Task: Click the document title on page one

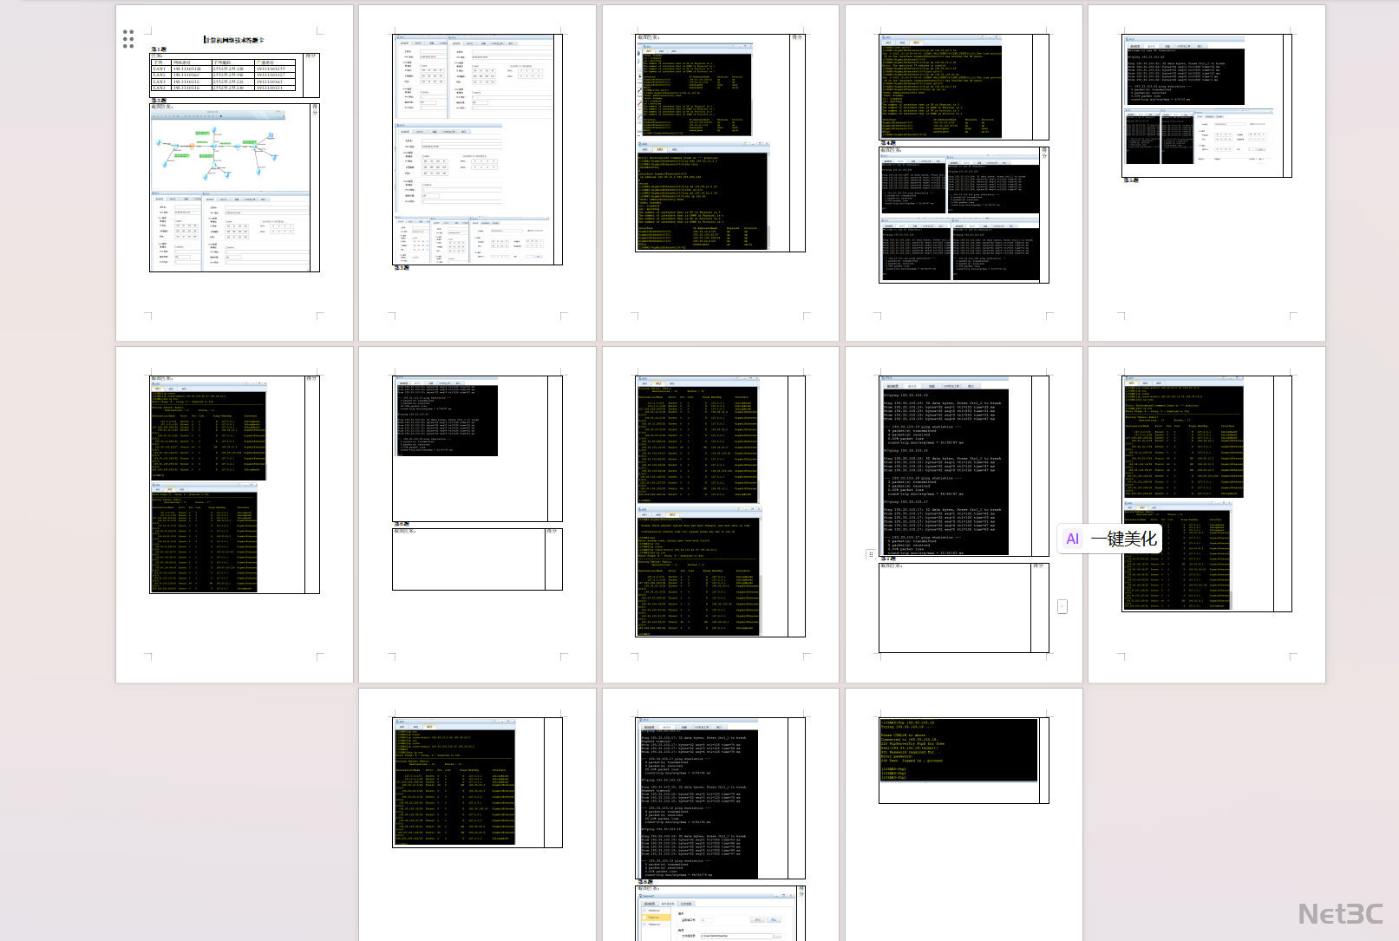Action: pos(234,40)
